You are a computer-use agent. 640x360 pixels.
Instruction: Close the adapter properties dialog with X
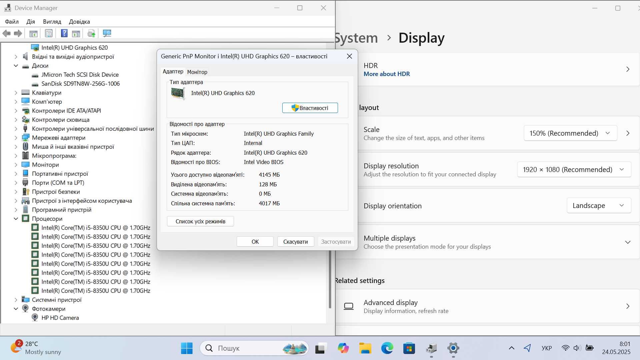[x=349, y=56]
